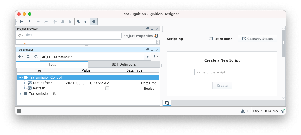Image resolution: width=301 pixels, height=135 pixels.
Task: Click the Save project toolbar icon
Action: [22, 22]
